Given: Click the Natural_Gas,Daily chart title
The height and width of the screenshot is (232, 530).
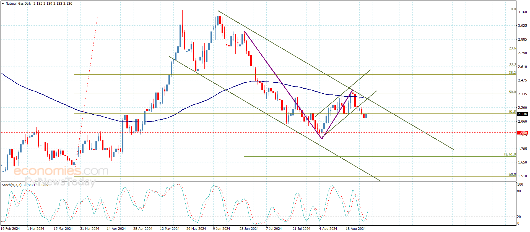Looking at the screenshot, I should click(x=19, y=4).
